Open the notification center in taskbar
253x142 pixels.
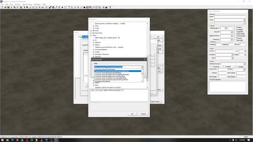(249, 140)
